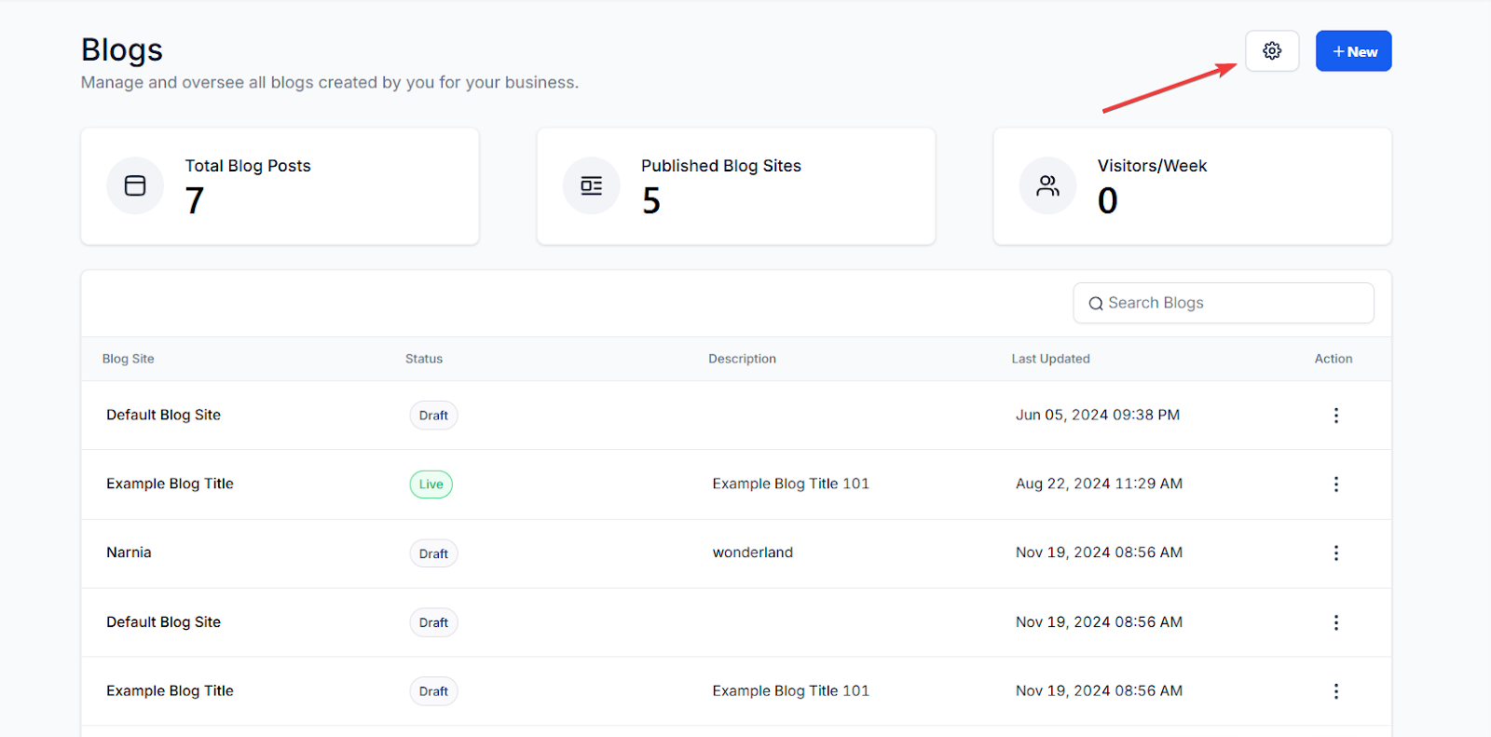Click the Published Blog Sites card icon
The image size is (1491, 737).
(592, 185)
